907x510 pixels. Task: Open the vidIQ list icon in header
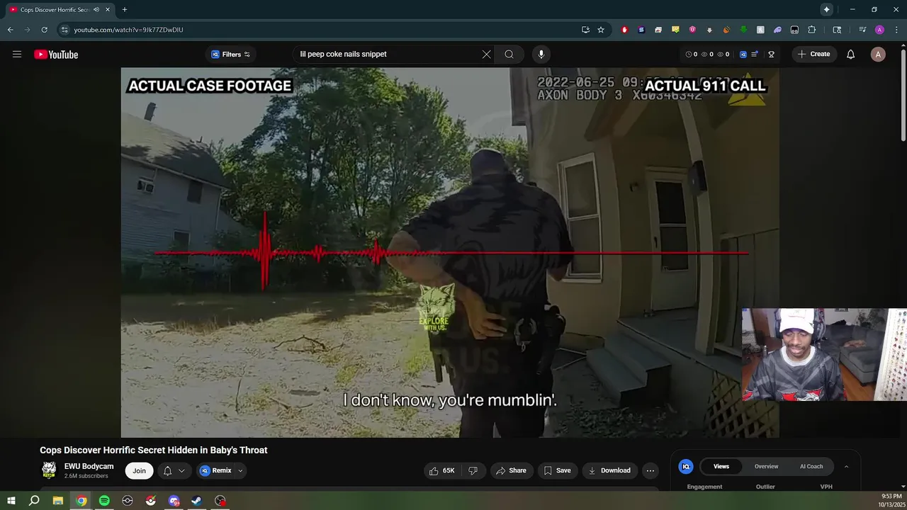point(755,55)
